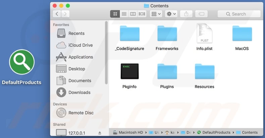The width and height of the screenshot is (265, 138).
Task: Click the Favorites section header
Action: (61, 25)
